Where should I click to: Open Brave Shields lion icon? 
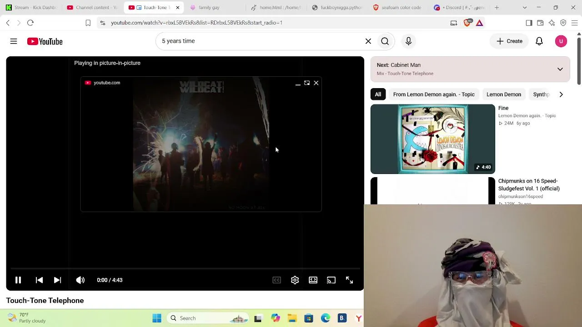click(x=467, y=23)
